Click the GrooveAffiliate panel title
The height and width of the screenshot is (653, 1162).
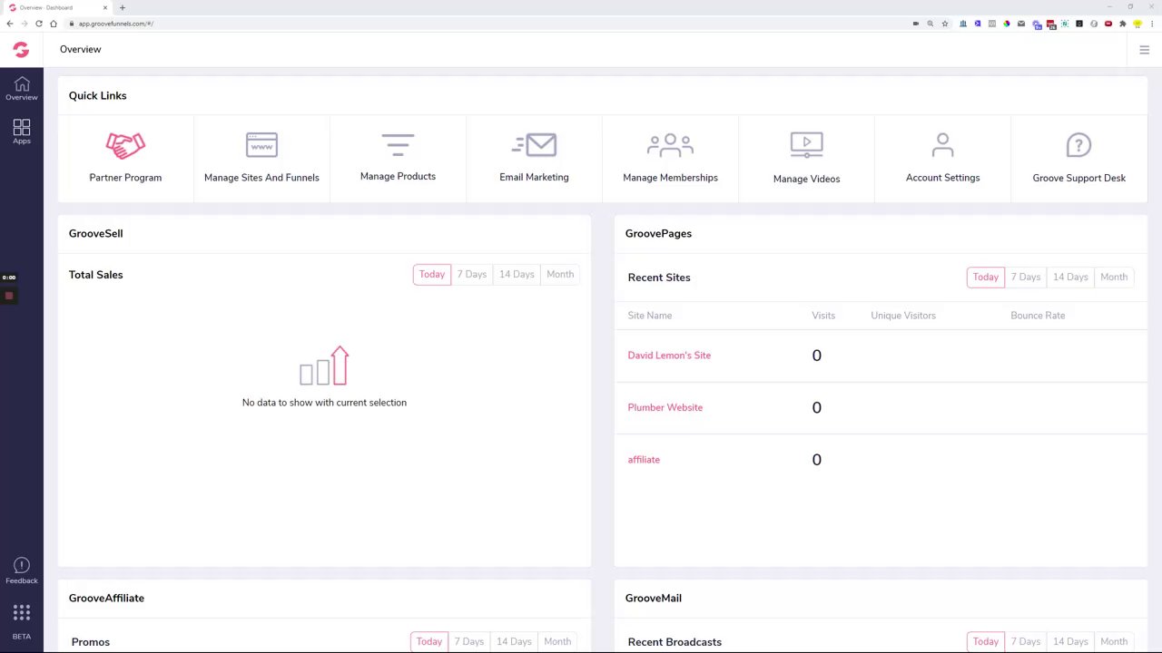106,598
